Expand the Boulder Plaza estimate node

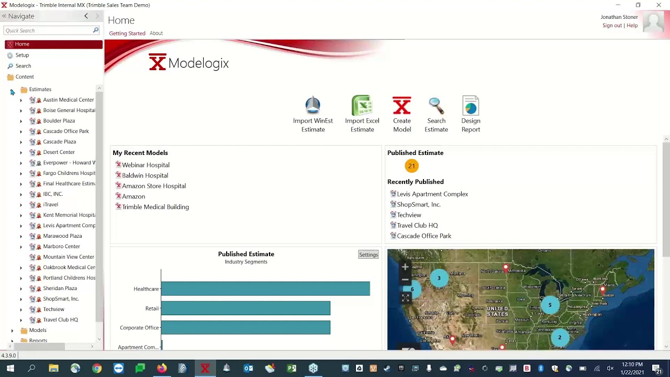point(21,121)
